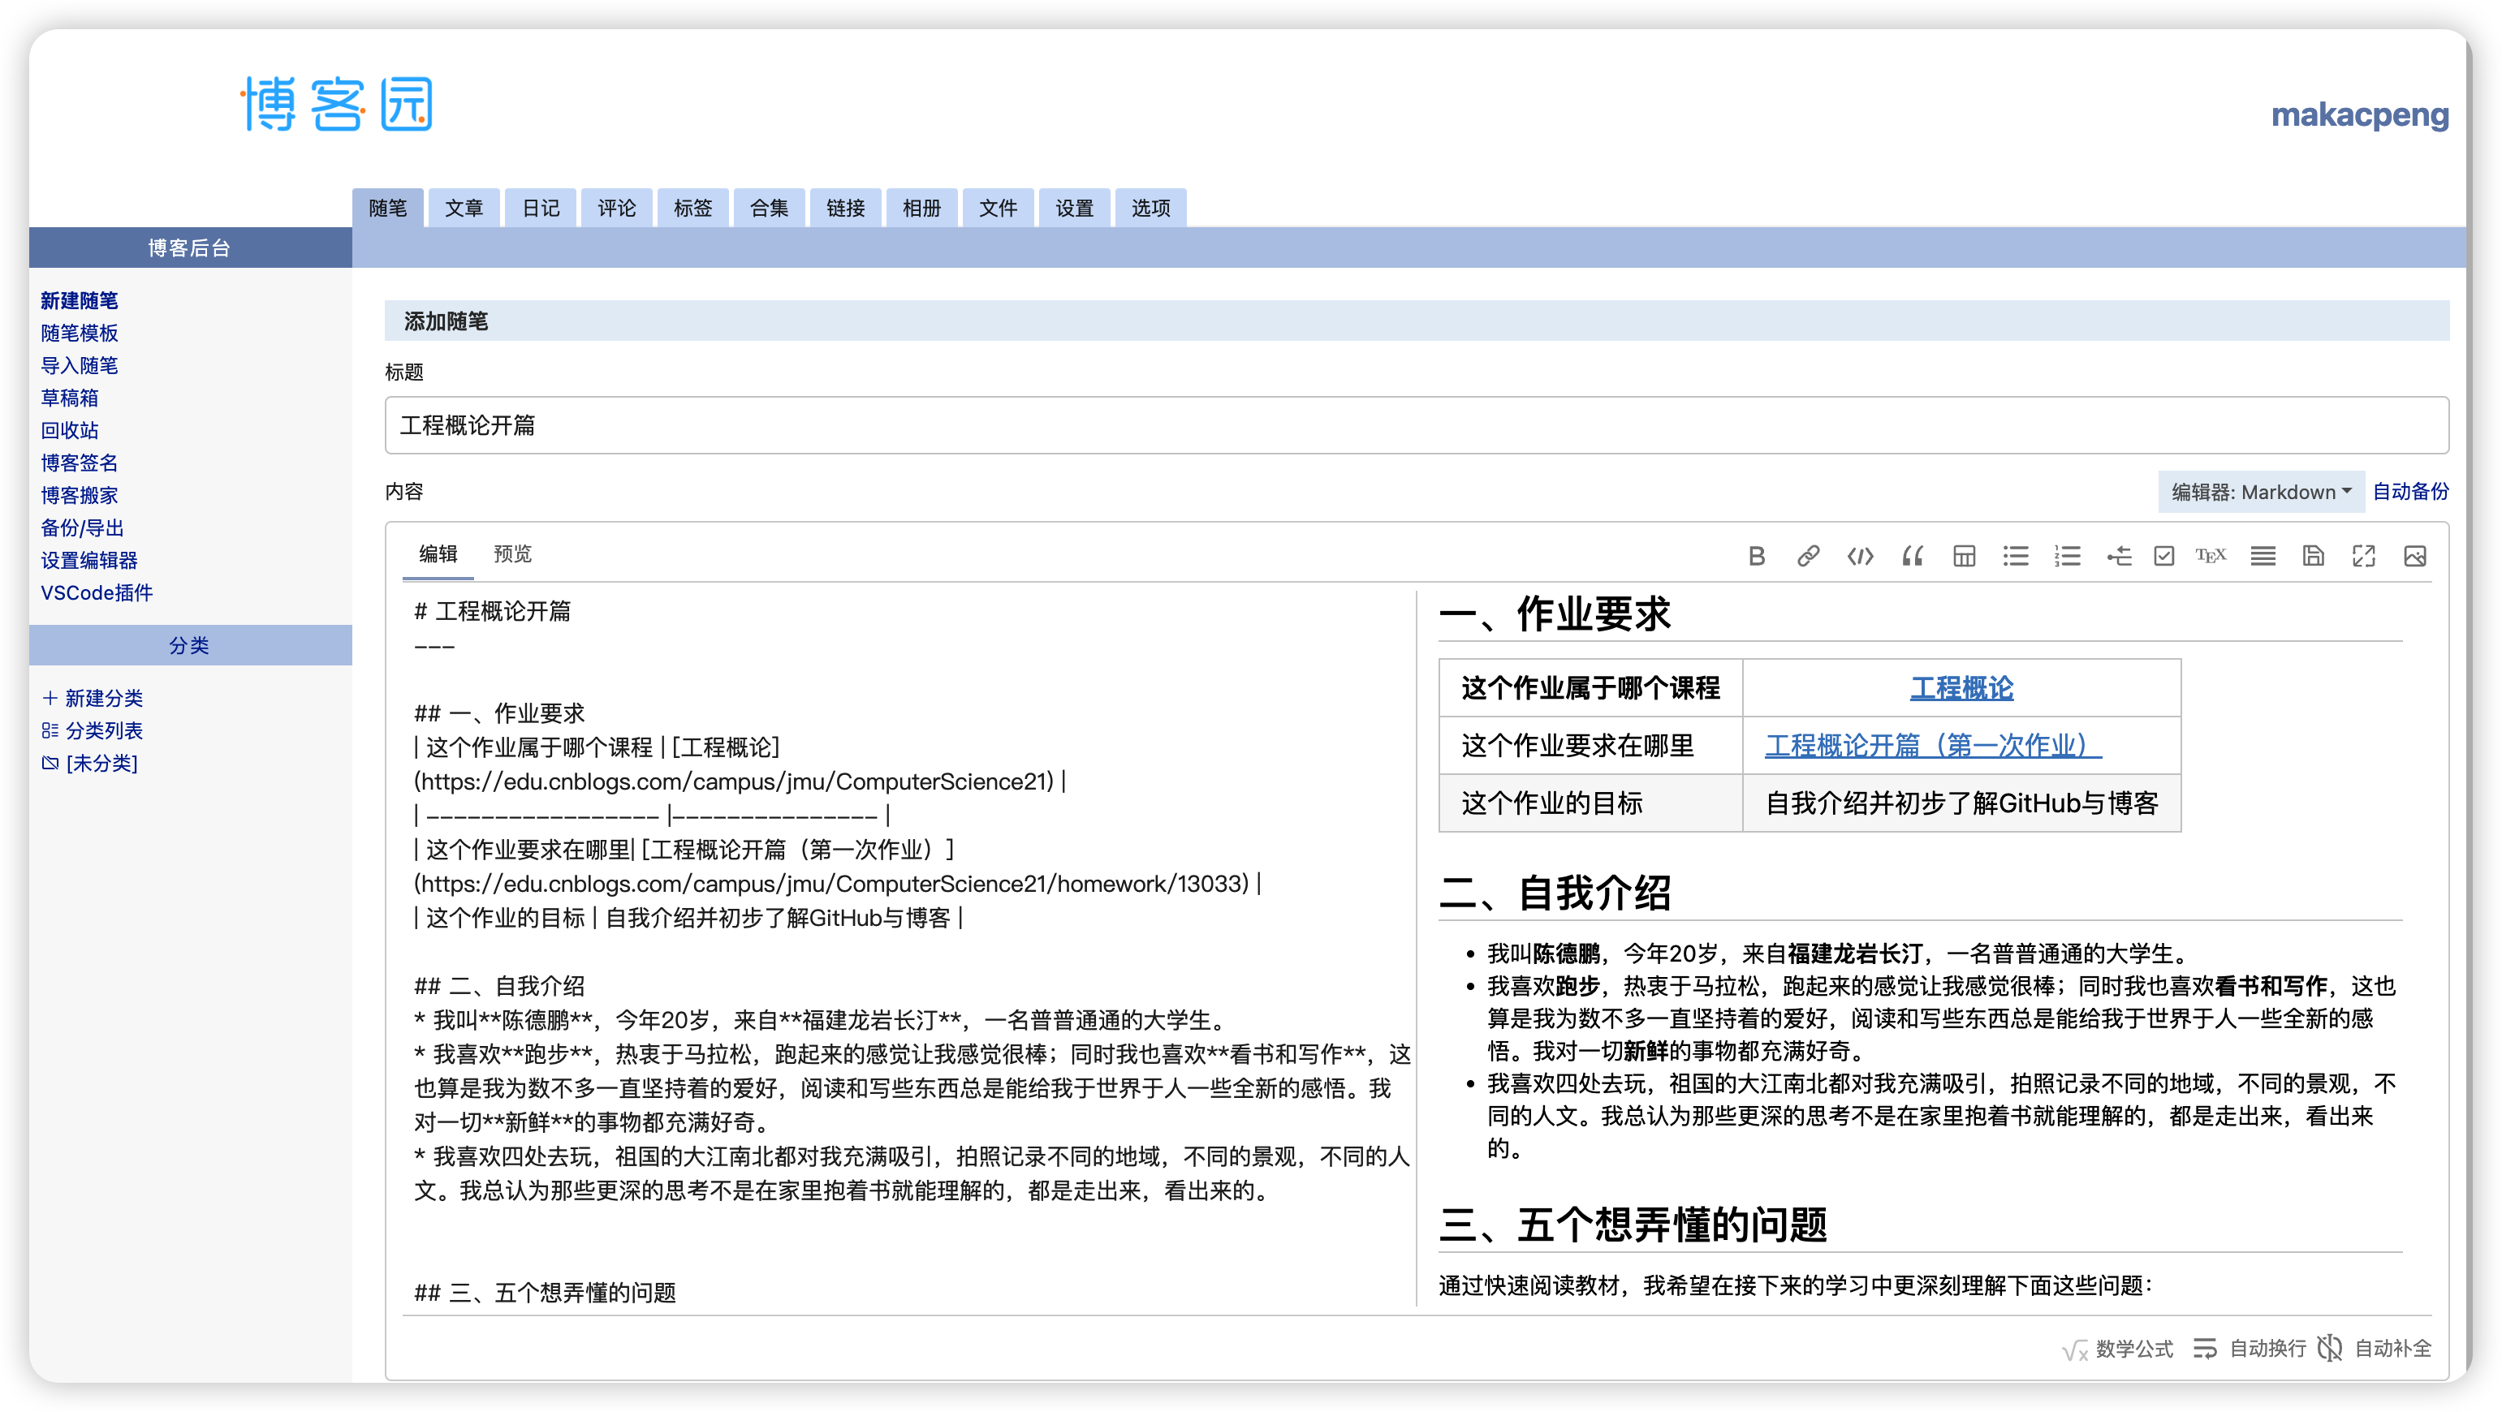
Task: Switch to the 预览 preview tab
Action: pos(512,553)
